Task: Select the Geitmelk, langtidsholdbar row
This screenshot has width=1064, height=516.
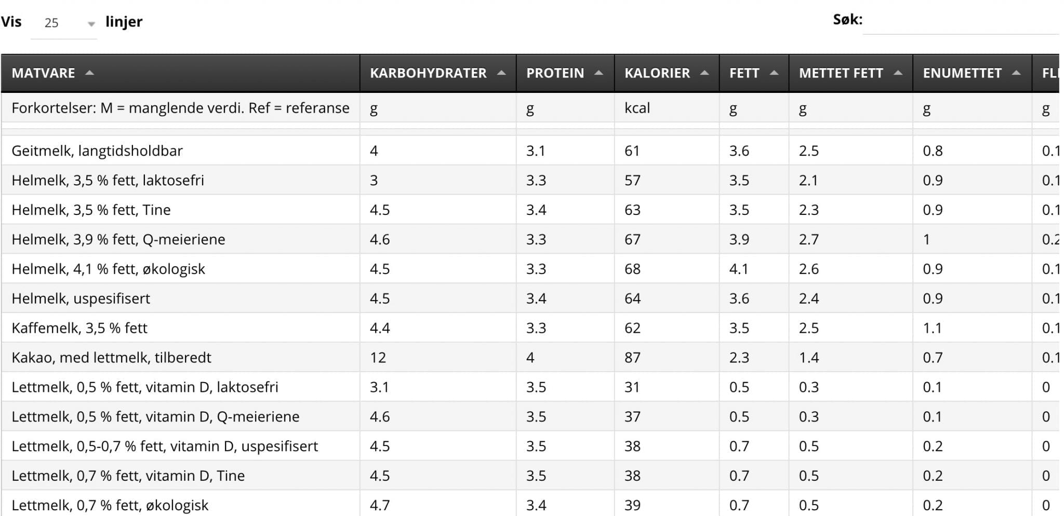Action: (530, 151)
